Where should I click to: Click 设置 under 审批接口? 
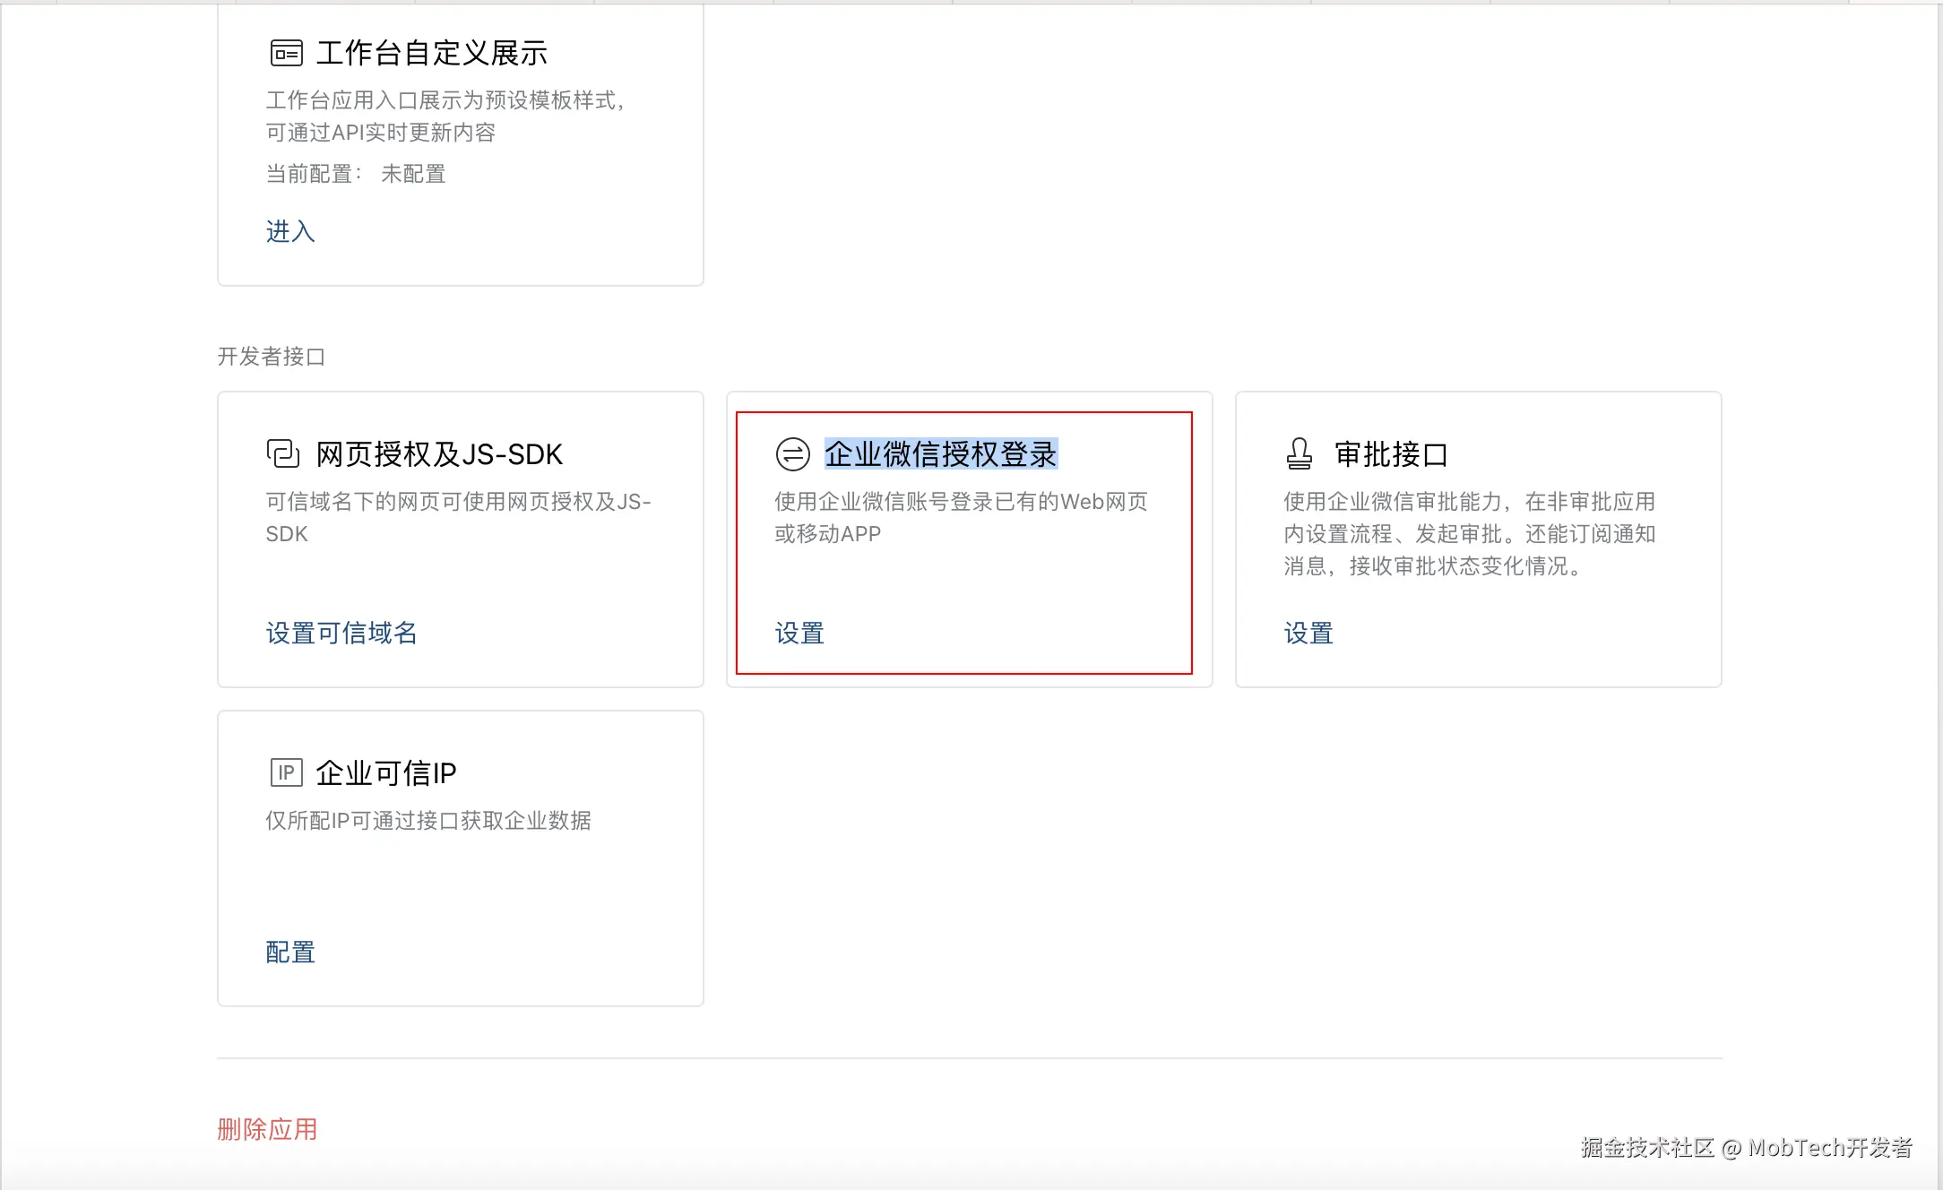[1308, 634]
